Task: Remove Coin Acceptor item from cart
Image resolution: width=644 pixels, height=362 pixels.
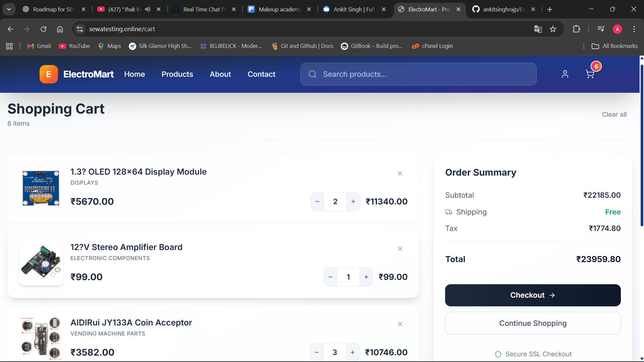Action: click(400, 324)
